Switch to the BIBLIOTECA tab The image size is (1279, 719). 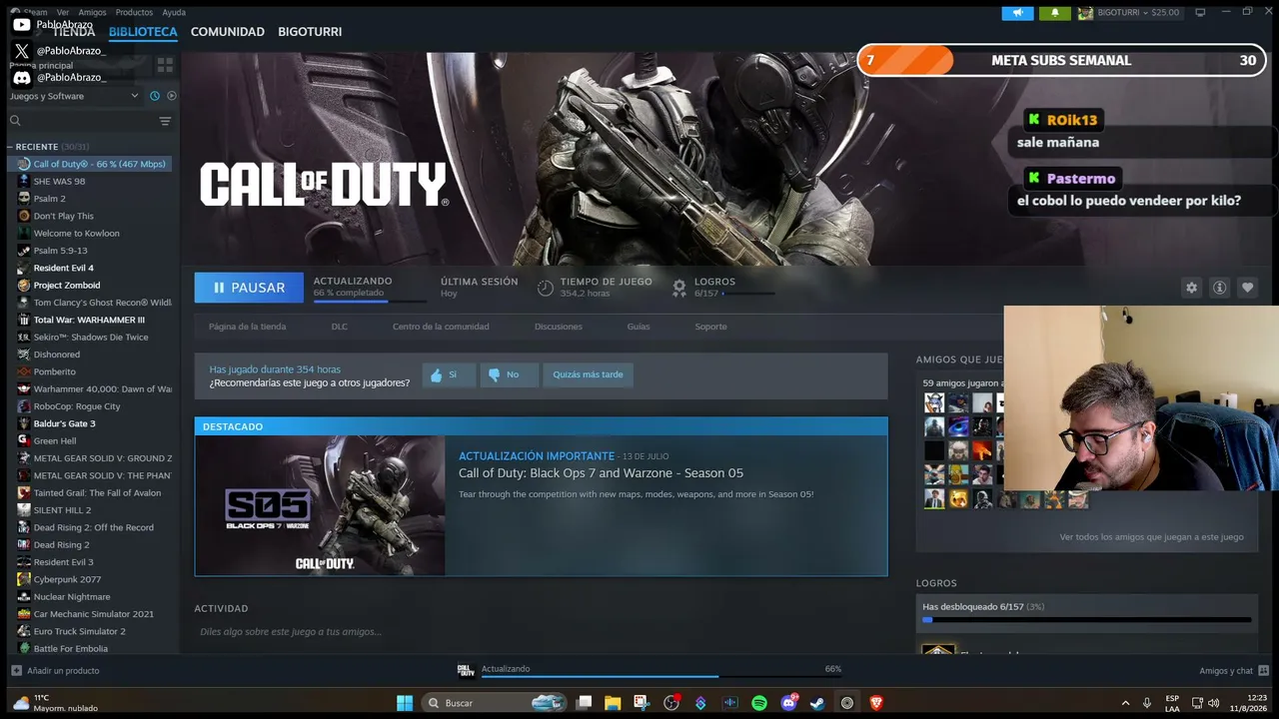143,32
